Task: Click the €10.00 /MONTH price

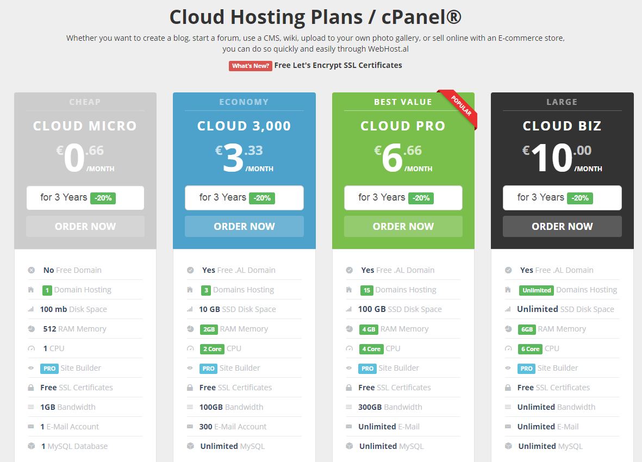Action: pyautogui.click(x=562, y=158)
